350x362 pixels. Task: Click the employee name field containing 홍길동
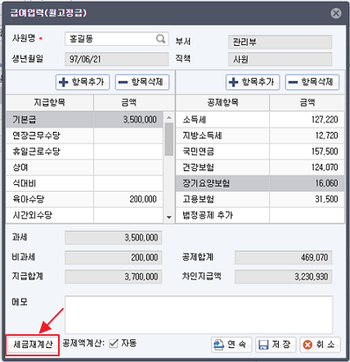pos(116,39)
